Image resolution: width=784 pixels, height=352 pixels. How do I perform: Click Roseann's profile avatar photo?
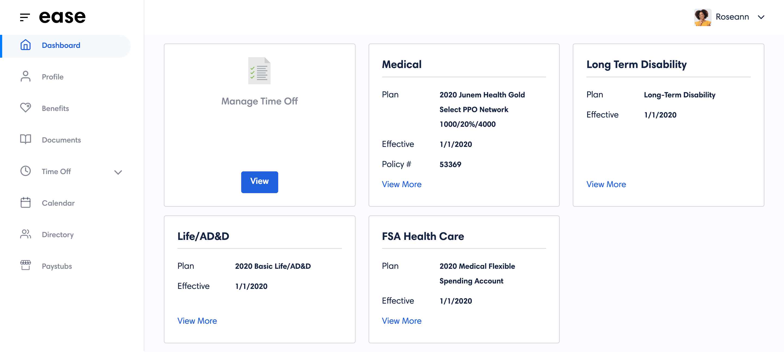702,17
